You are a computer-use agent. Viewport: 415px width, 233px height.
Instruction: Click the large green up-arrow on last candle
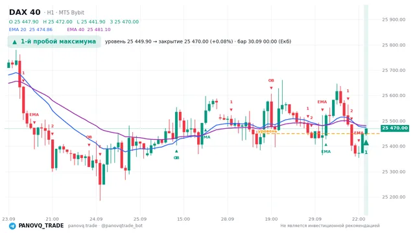point(366,142)
